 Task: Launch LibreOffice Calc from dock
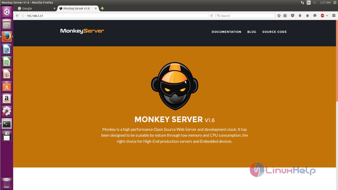click(x=7, y=62)
